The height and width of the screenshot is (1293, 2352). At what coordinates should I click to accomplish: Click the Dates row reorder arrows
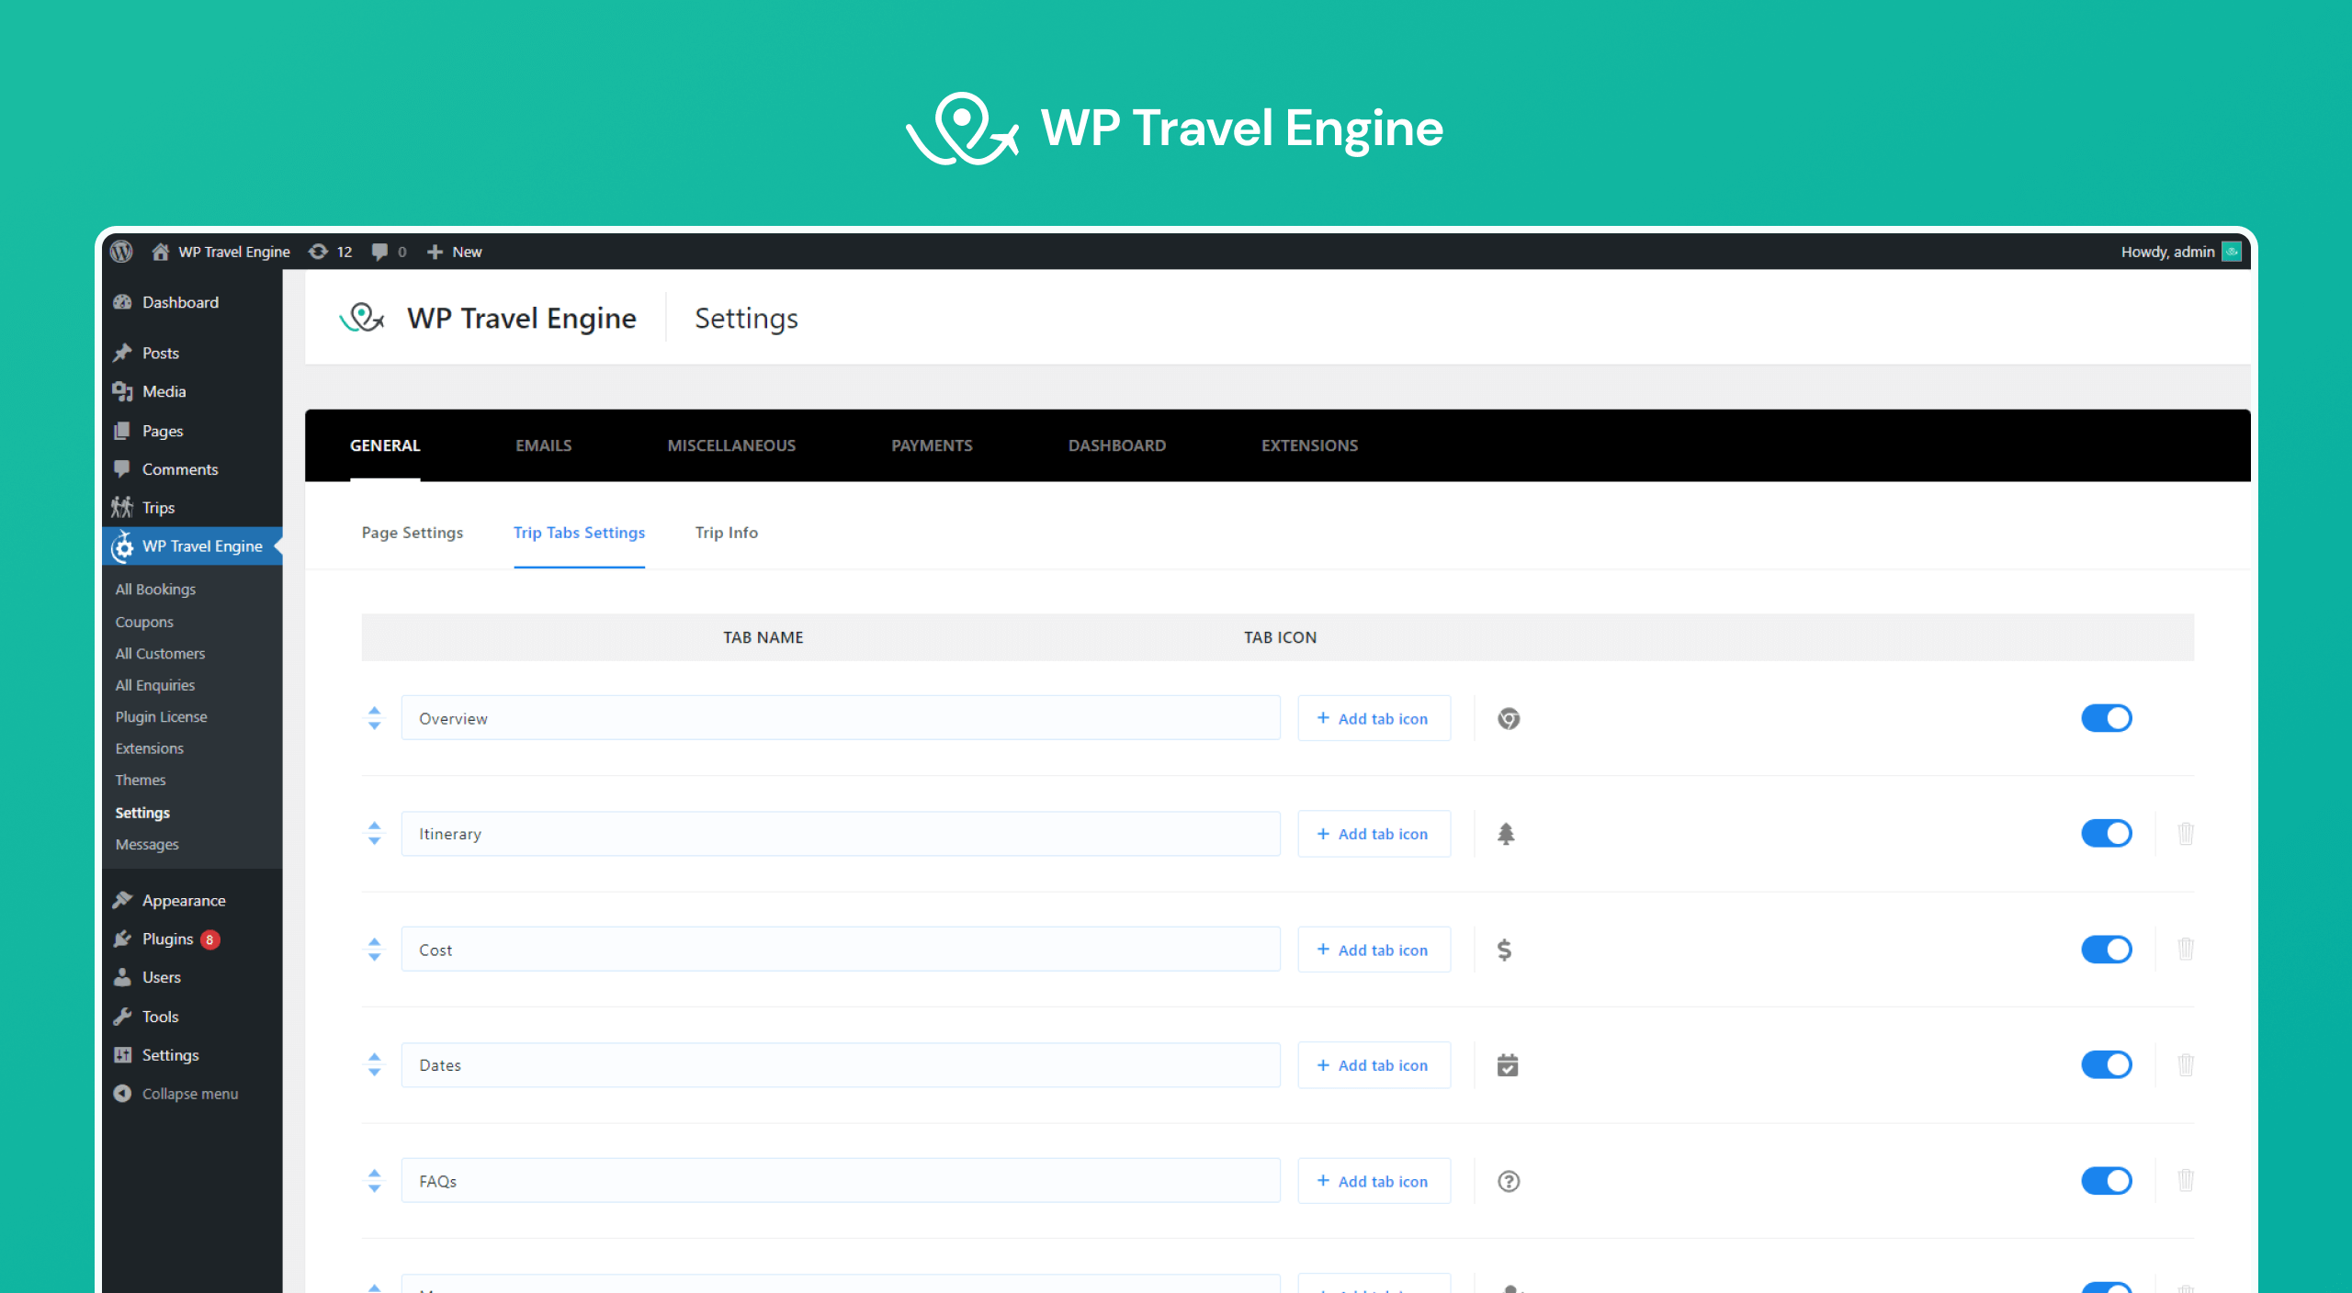374,1065
